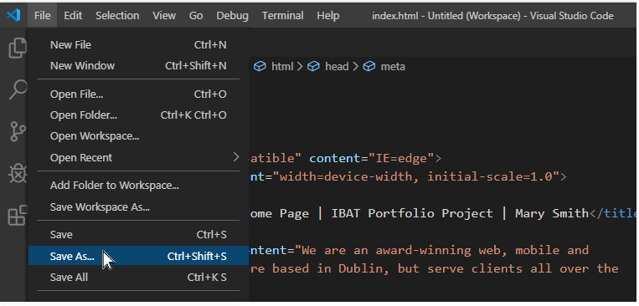
Task: Open the Go menu
Action: [x=196, y=15]
